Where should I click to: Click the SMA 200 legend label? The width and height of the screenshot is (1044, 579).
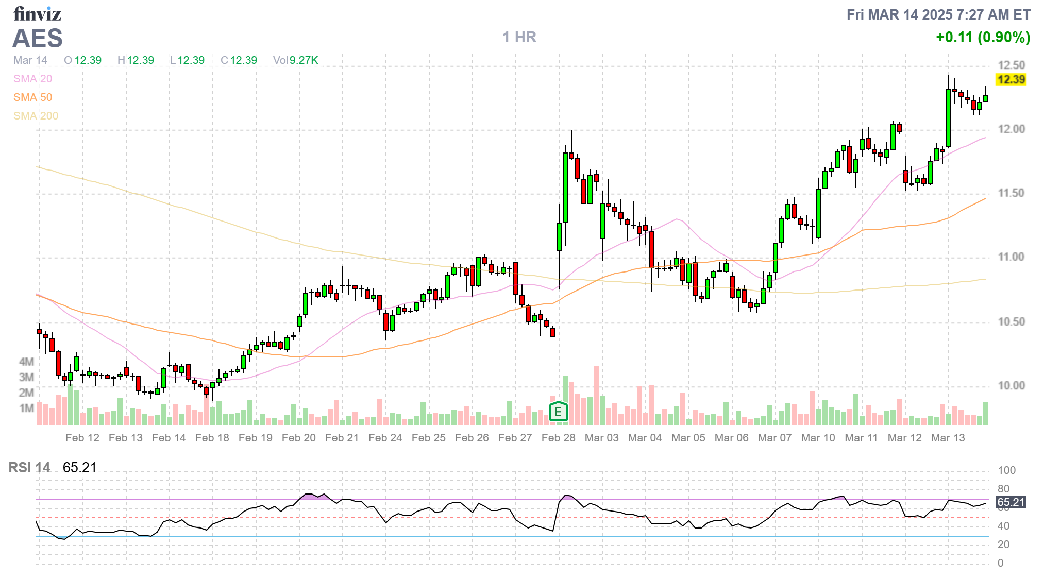pos(36,116)
